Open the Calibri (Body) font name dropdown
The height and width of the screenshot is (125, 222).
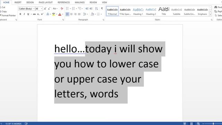pyautogui.click(x=34, y=9)
